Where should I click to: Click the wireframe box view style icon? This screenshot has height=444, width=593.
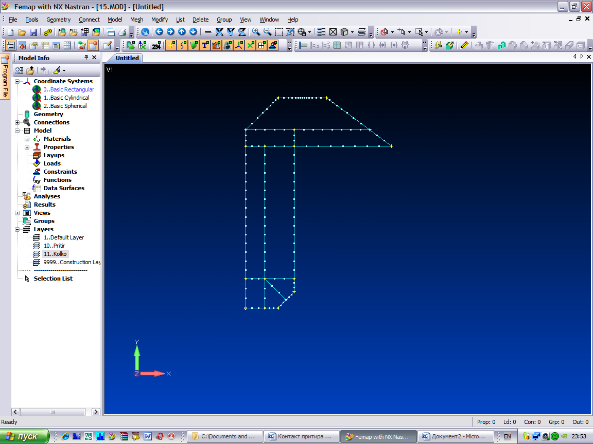(x=333, y=32)
